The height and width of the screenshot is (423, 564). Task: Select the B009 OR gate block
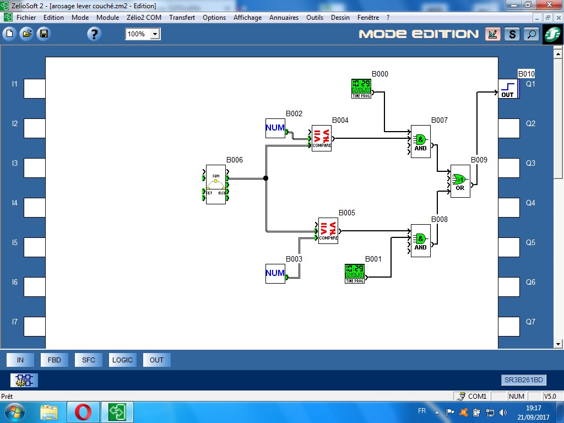460,181
